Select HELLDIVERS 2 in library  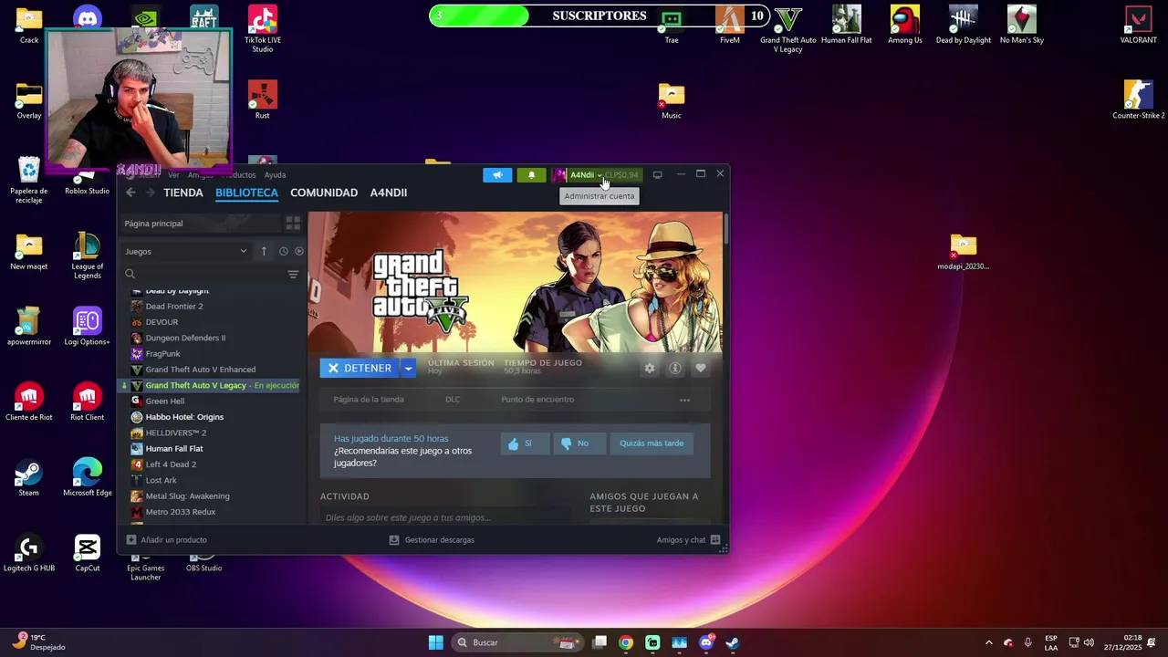[x=175, y=433]
